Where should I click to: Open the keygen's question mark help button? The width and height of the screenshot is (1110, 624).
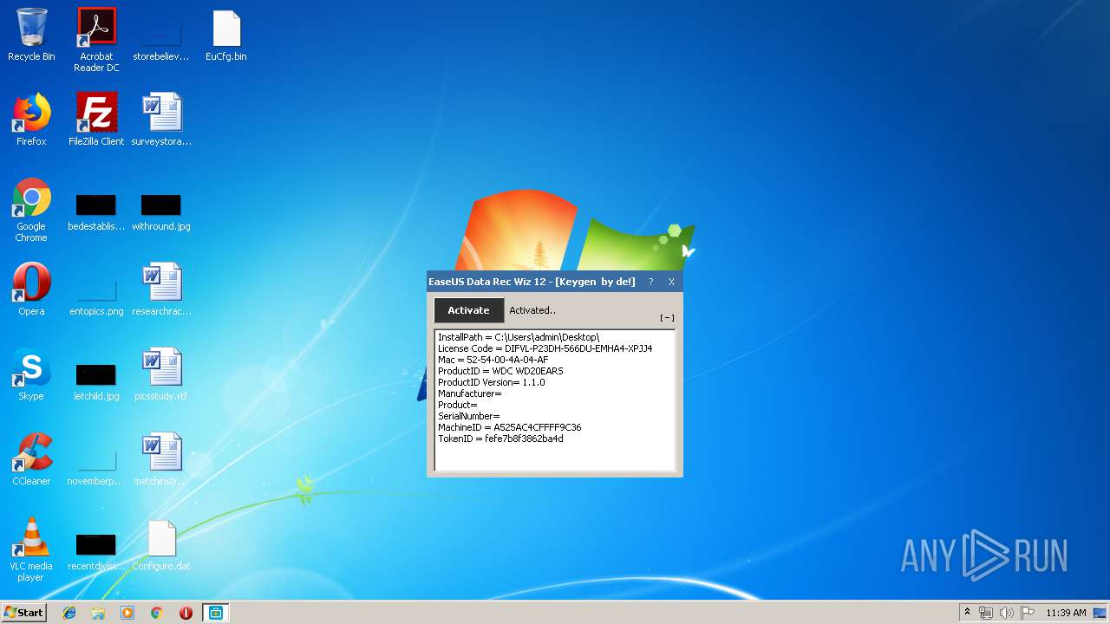click(x=650, y=282)
